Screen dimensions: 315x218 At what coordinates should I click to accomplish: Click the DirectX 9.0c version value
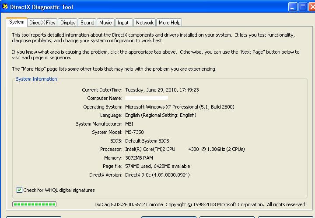157,175
